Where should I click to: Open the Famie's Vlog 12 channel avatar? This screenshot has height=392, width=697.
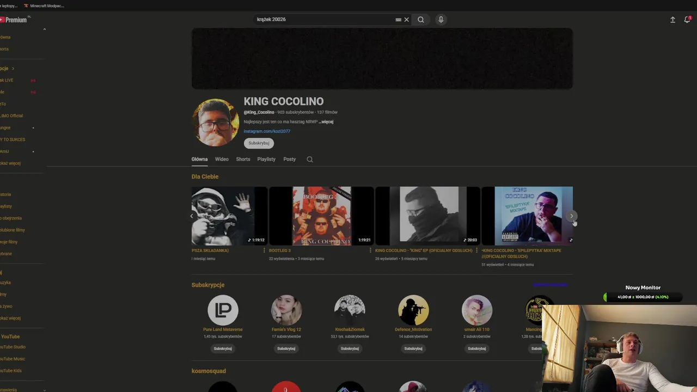(x=286, y=310)
